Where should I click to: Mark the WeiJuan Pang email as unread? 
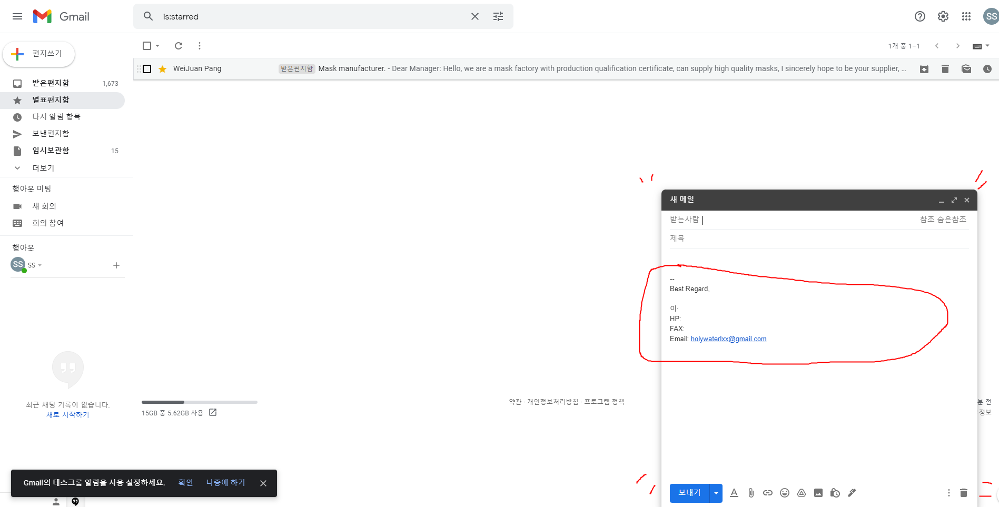[x=966, y=69]
